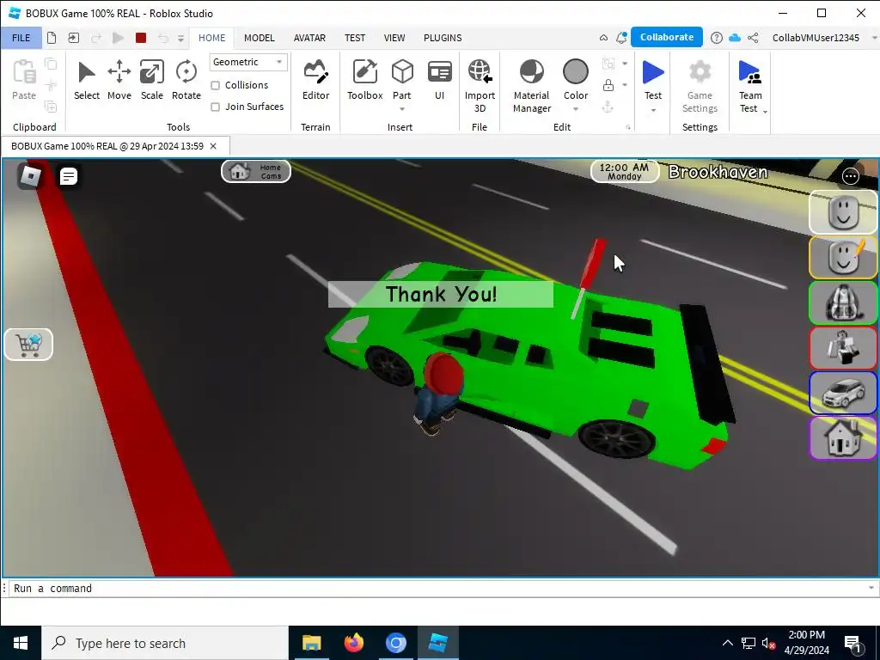Click the share icon

(x=753, y=38)
